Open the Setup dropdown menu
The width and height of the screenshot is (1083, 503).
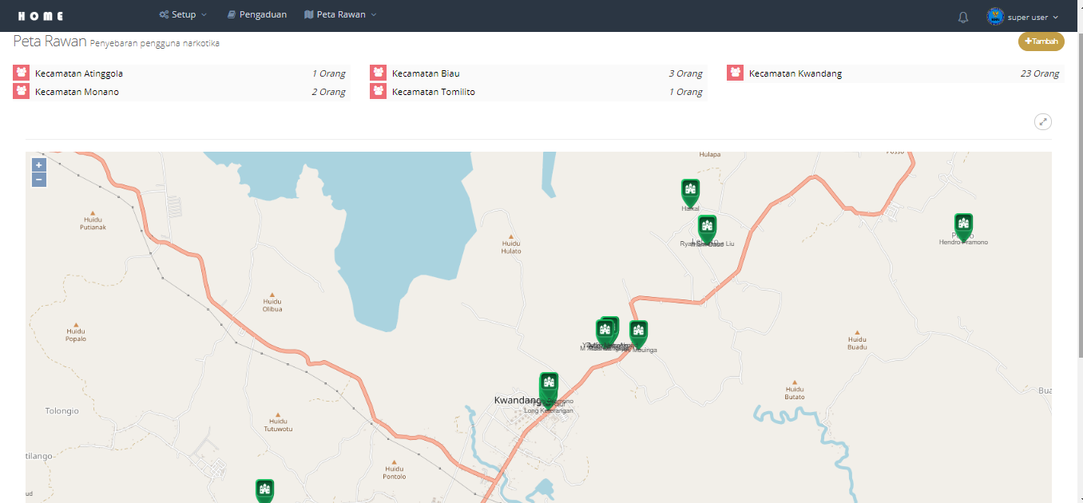tap(183, 15)
